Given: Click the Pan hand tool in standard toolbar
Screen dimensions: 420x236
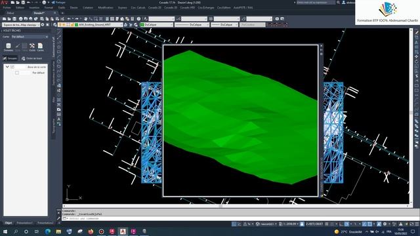Looking at the screenshot, I should pyautogui.click(x=85, y=19).
